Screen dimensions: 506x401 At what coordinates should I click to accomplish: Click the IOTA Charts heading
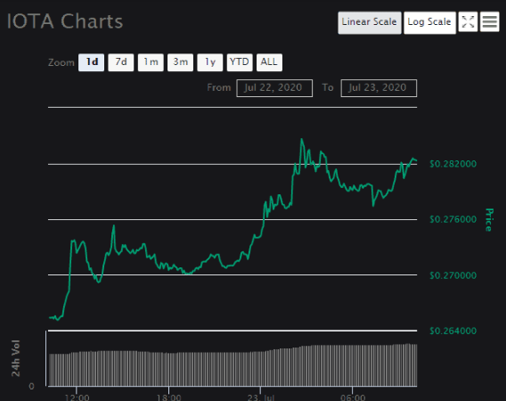65,21
